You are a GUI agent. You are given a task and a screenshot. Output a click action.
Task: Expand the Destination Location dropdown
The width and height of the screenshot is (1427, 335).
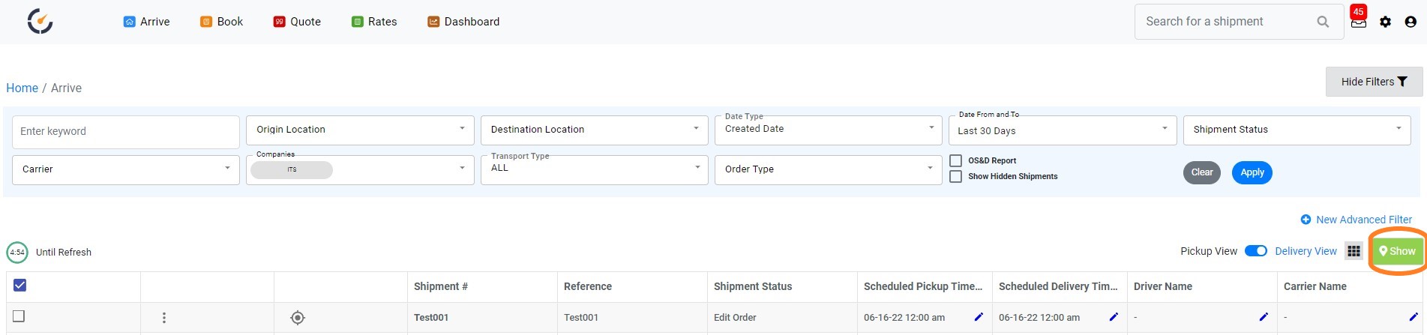click(594, 130)
